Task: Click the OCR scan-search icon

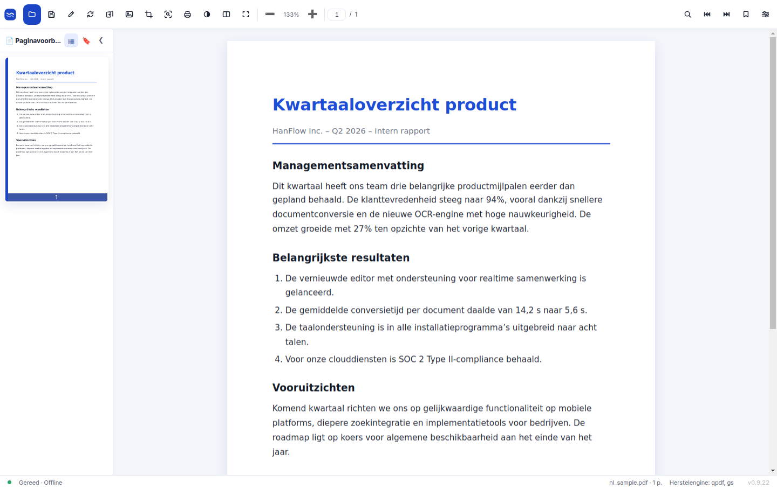Action: tap(168, 15)
